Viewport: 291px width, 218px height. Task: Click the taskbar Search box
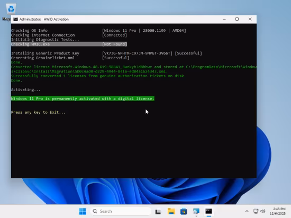(121, 211)
